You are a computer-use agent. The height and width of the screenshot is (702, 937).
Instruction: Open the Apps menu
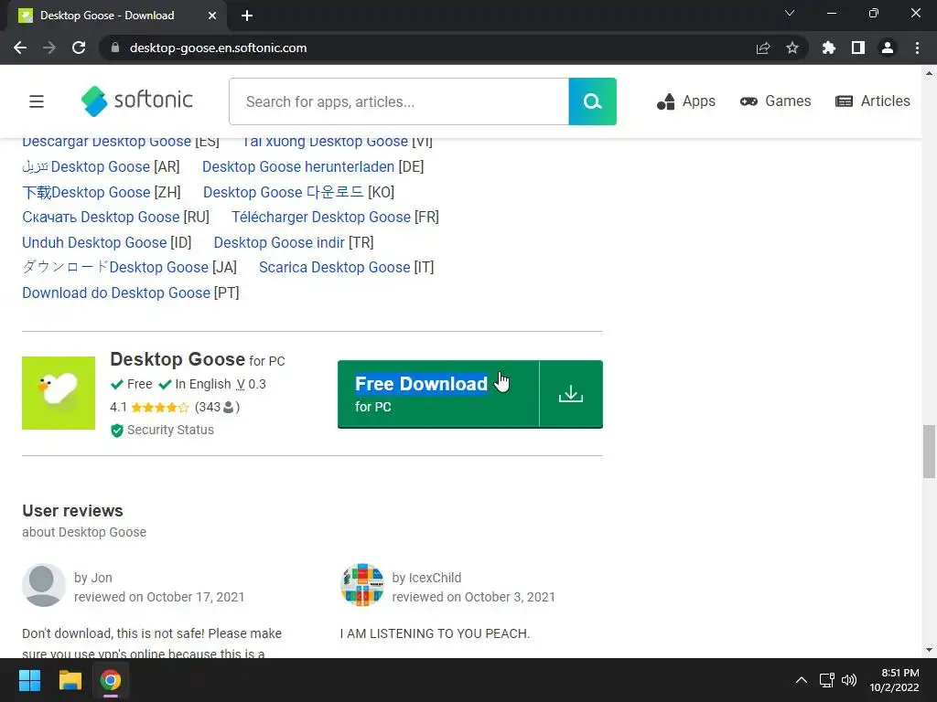tap(685, 101)
